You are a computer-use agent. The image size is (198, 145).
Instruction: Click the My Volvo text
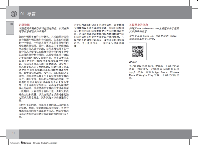171,36
